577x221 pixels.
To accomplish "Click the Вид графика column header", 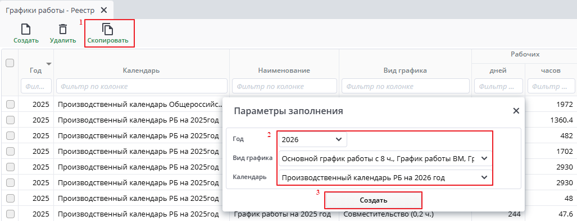I will click(405, 70).
